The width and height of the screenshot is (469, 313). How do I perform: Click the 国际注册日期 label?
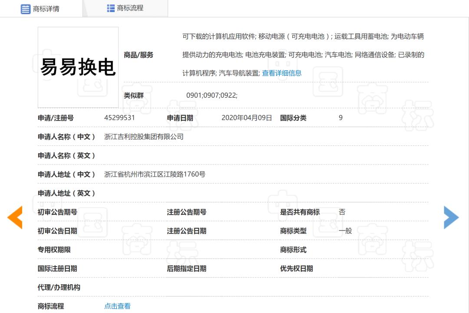pos(57,268)
